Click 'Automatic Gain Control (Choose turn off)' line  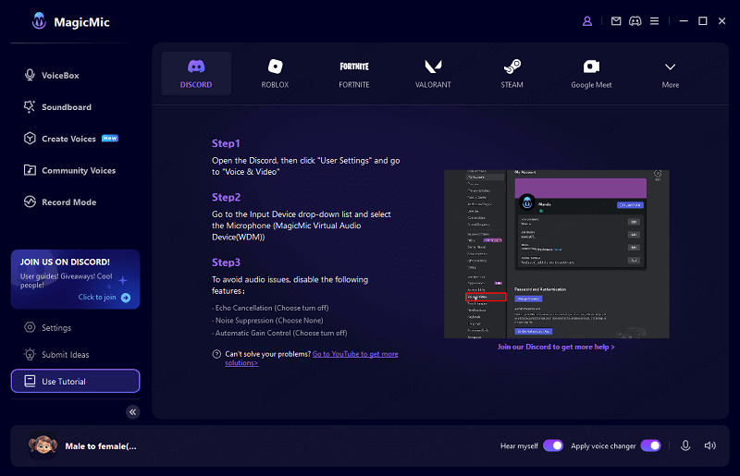279,333
